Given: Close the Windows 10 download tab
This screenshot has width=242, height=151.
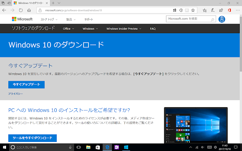Looking at the screenshot, I should coord(47,3).
